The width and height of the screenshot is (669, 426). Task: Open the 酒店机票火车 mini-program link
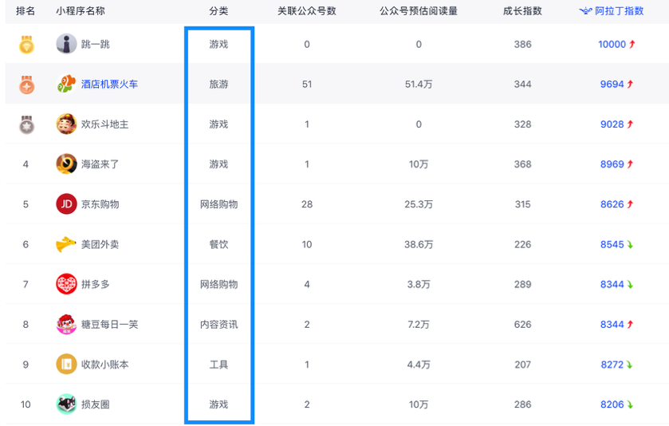[x=109, y=84]
